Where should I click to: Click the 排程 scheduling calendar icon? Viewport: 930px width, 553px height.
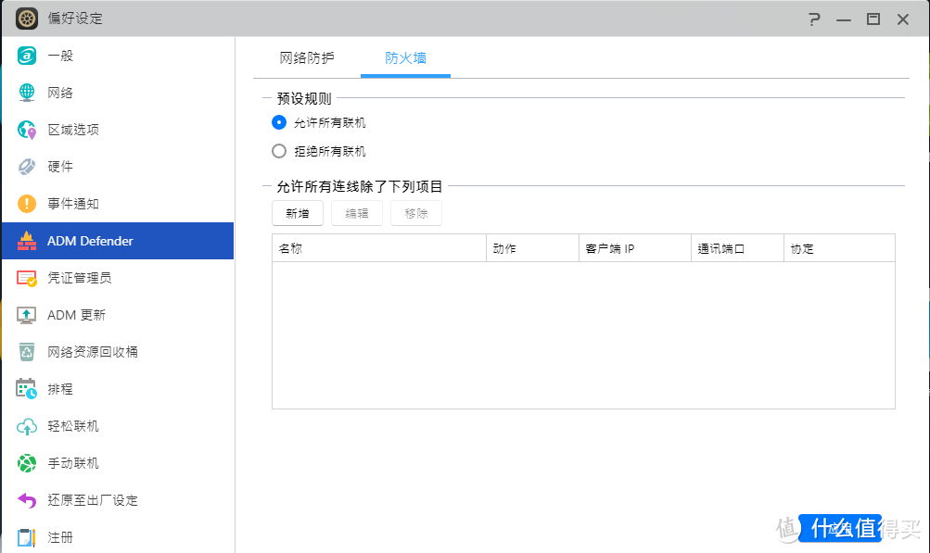[27, 389]
